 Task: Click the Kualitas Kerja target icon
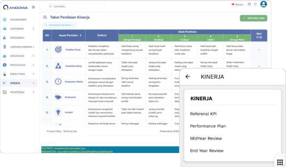click(x=58, y=49)
